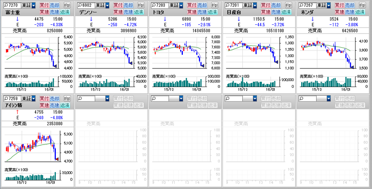This screenshot has width=372, height=189.
Task: Click 買付 button for ホンダ
Action: point(339,5)
